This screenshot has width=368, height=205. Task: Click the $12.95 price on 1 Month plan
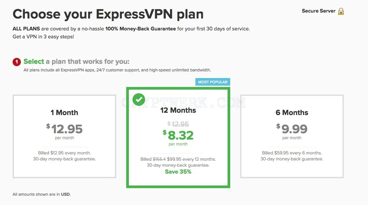(64, 129)
